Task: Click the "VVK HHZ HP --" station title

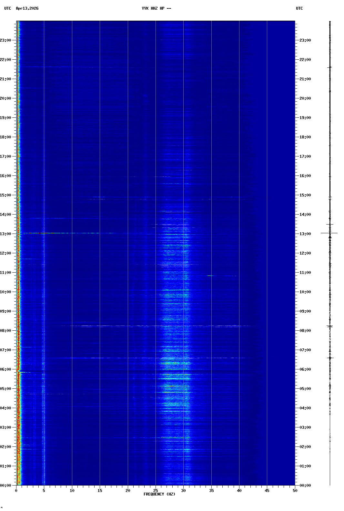Action: (x=157, y=8)
